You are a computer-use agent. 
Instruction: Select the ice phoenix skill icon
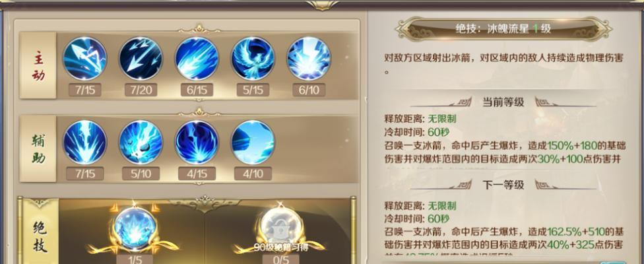point(253,58)
